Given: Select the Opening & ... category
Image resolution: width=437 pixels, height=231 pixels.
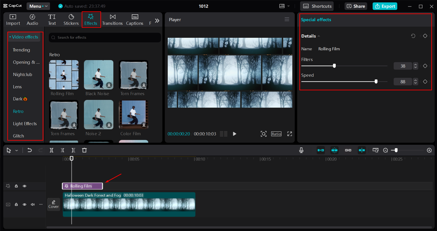Looking at the screenshot, I should point(26,62).
